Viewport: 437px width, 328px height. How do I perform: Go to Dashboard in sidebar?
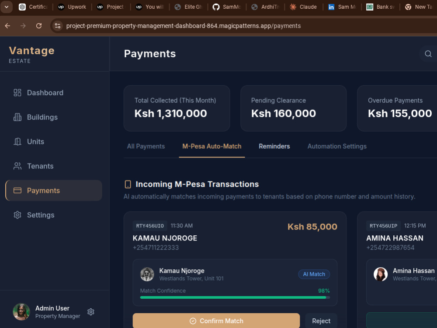click(x=45, y=93)
